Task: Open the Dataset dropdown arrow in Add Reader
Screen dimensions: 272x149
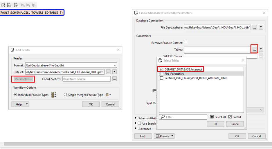Action: coord(114,72)
